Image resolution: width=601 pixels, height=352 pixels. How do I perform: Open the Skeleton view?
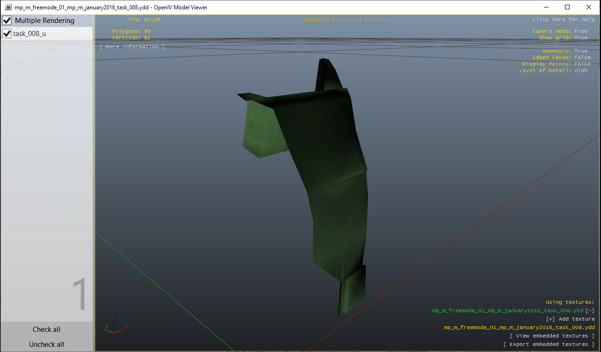tap(376, 19)
